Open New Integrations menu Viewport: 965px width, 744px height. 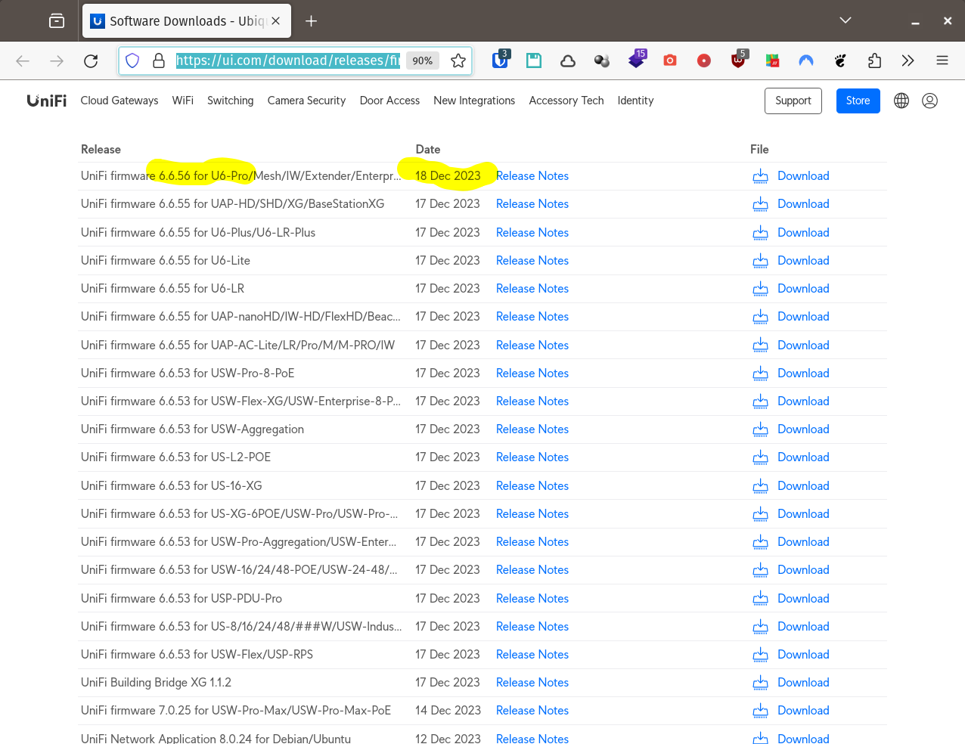pyautogui.click(x=474, y=101)
